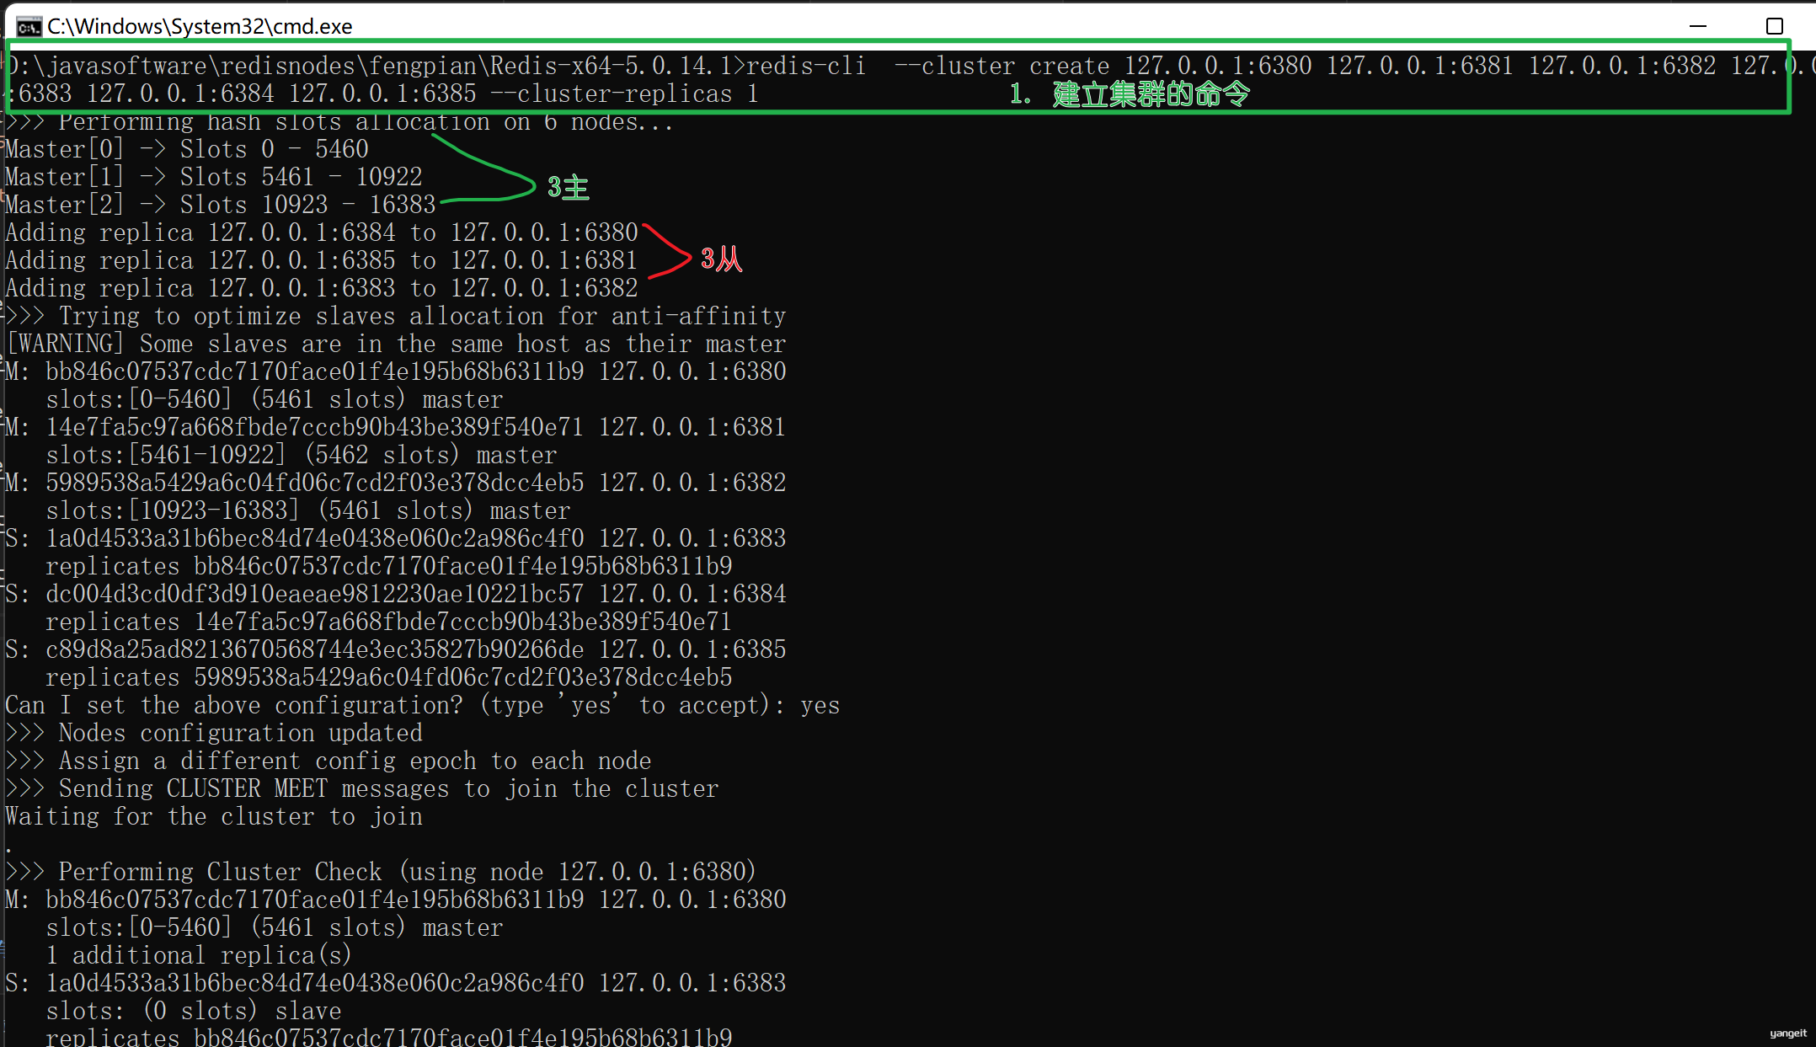Click 'Performing Cluster Check' line
1816x1047 pixels.
tap(381, 872)
